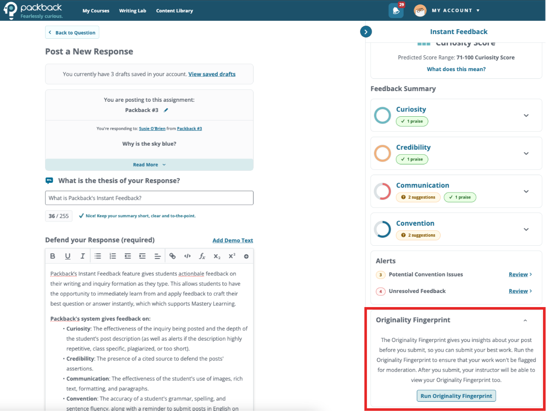Insert a numbered list
Viewport: 546px width, 411px height.
pos(113,256)
